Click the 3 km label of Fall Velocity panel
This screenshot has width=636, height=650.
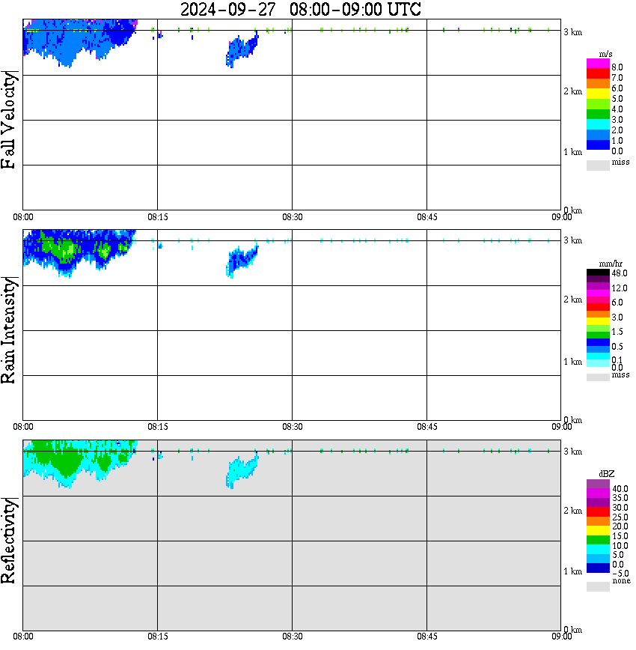[x=572, y=32]
